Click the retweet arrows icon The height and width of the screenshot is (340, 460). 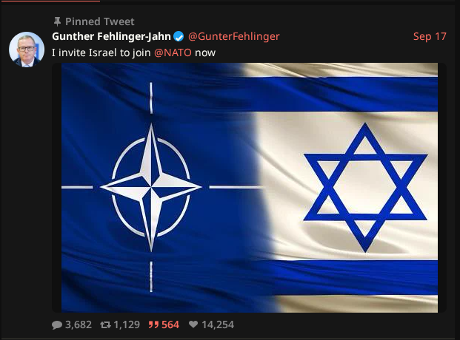tap(105, 324)
